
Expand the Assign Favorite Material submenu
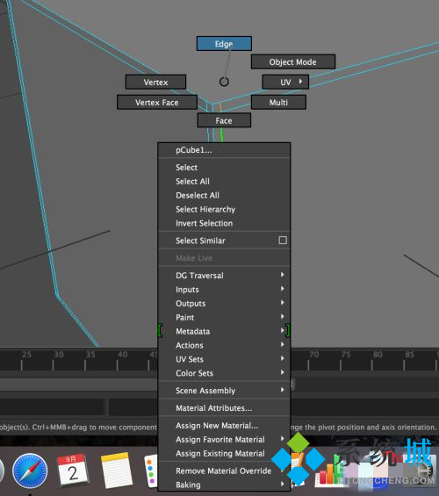[224, 440]
